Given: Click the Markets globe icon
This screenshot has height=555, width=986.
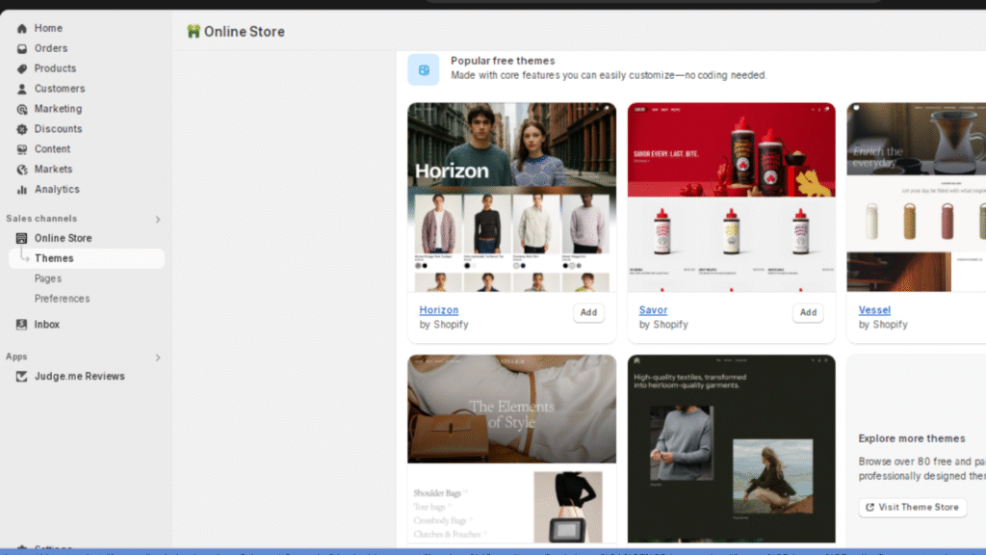Looking at the screenshot, I should coord(22,170).
